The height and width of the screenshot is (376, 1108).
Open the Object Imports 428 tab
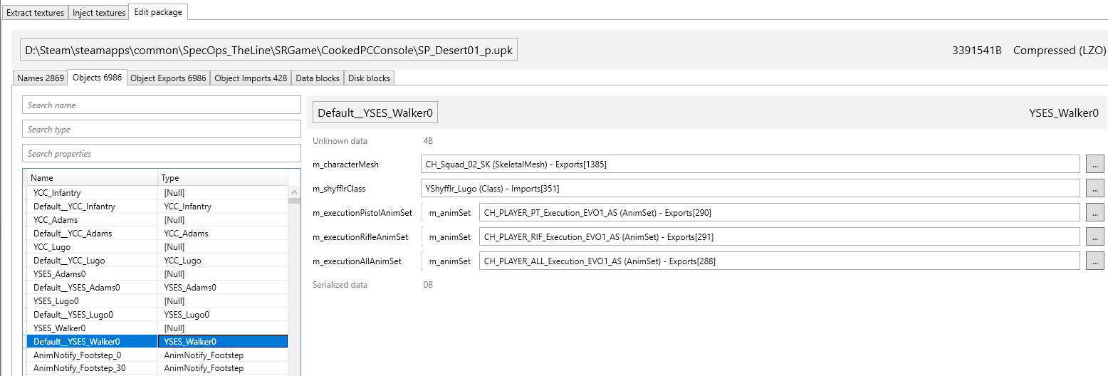(251, 78)
